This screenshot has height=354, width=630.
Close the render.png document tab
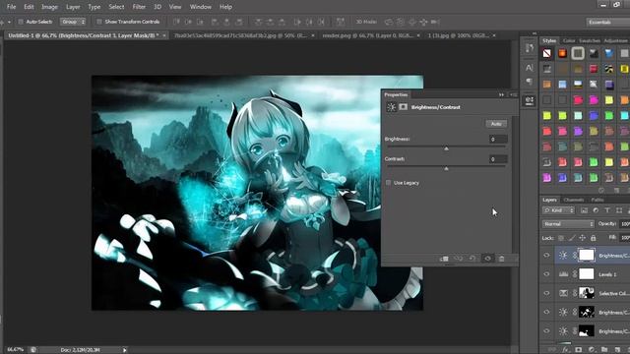pos(418,35)
